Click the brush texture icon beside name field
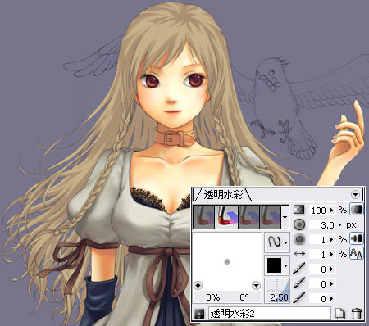Image resolution: width=369 pixels, height=326 pixels. pos(199,314)
